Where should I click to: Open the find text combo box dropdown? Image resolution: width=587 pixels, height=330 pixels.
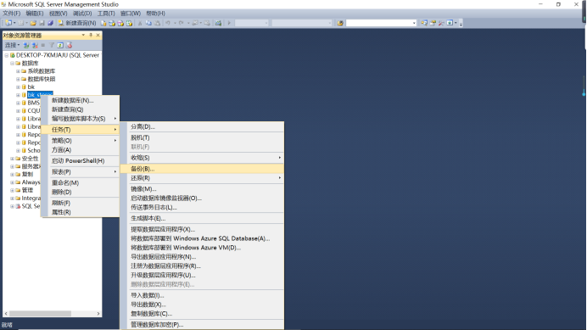(414, 23)
